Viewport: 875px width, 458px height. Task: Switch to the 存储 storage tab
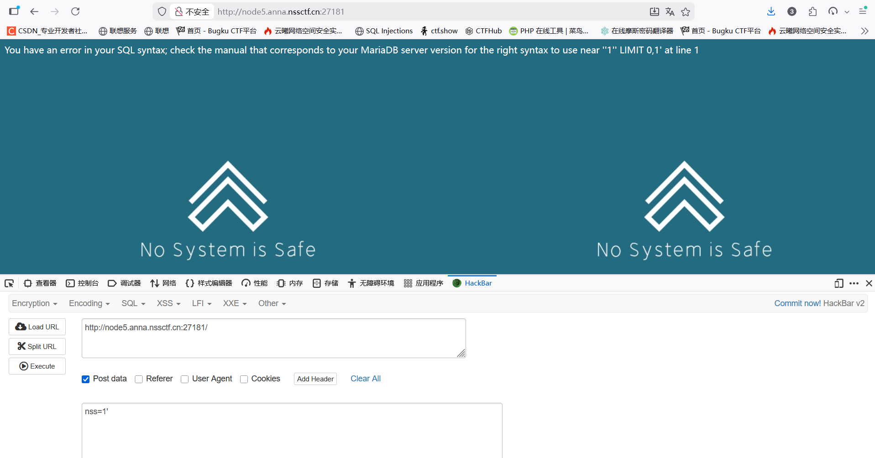(x=325, y=283)
